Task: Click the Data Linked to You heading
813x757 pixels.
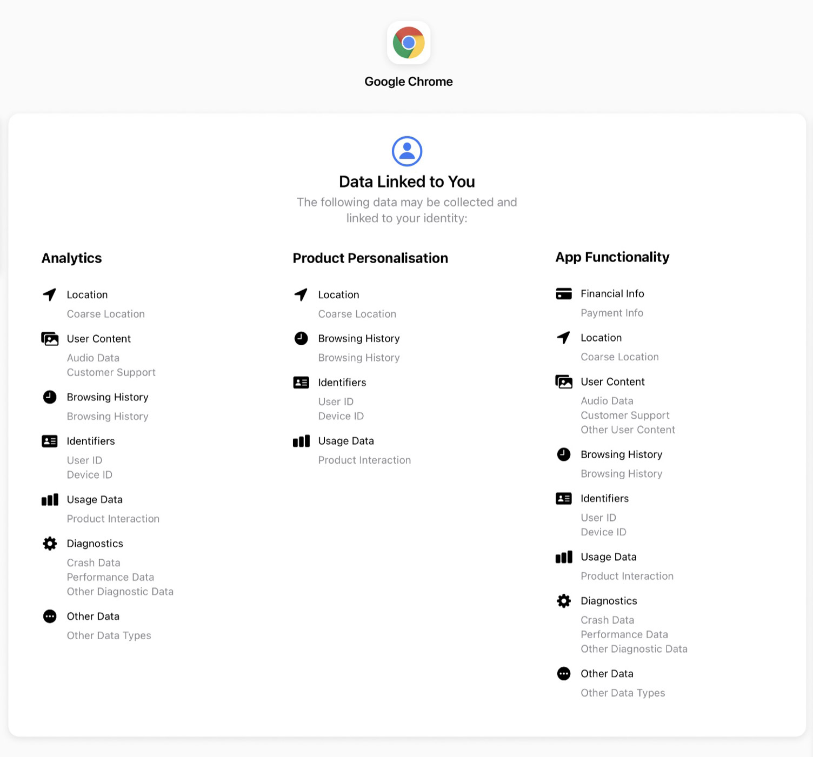Action: pos(407,182)
